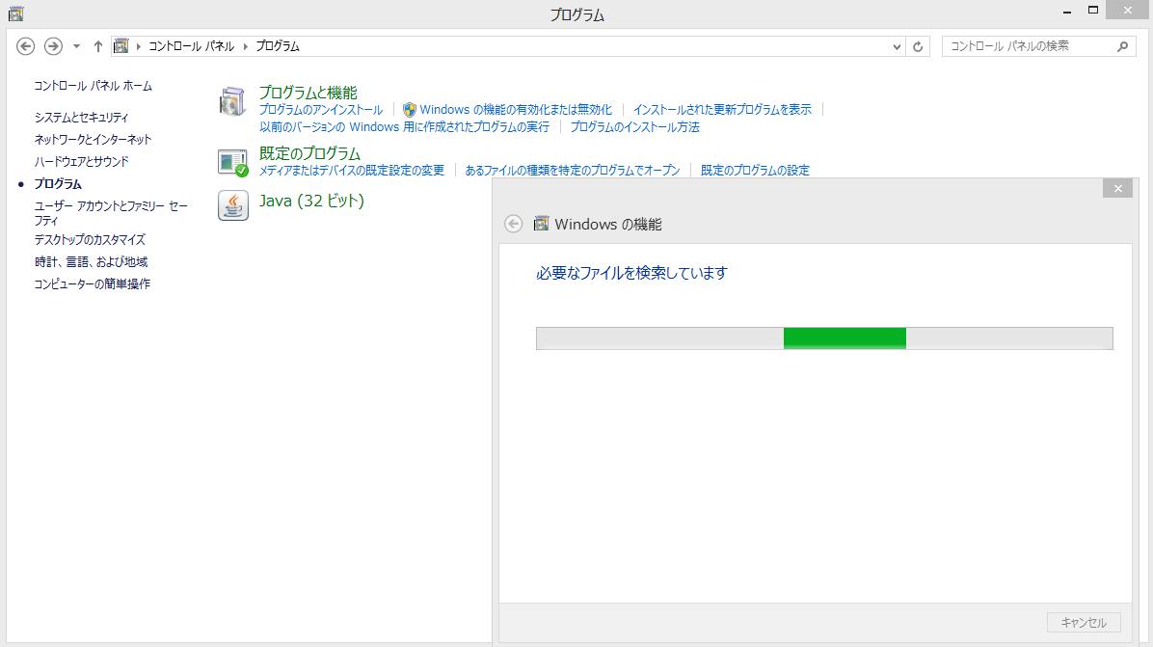Open 以前のバージョンの Windows 用プログラムの実行 link
1153x647 pixels.
click(405, 127)
